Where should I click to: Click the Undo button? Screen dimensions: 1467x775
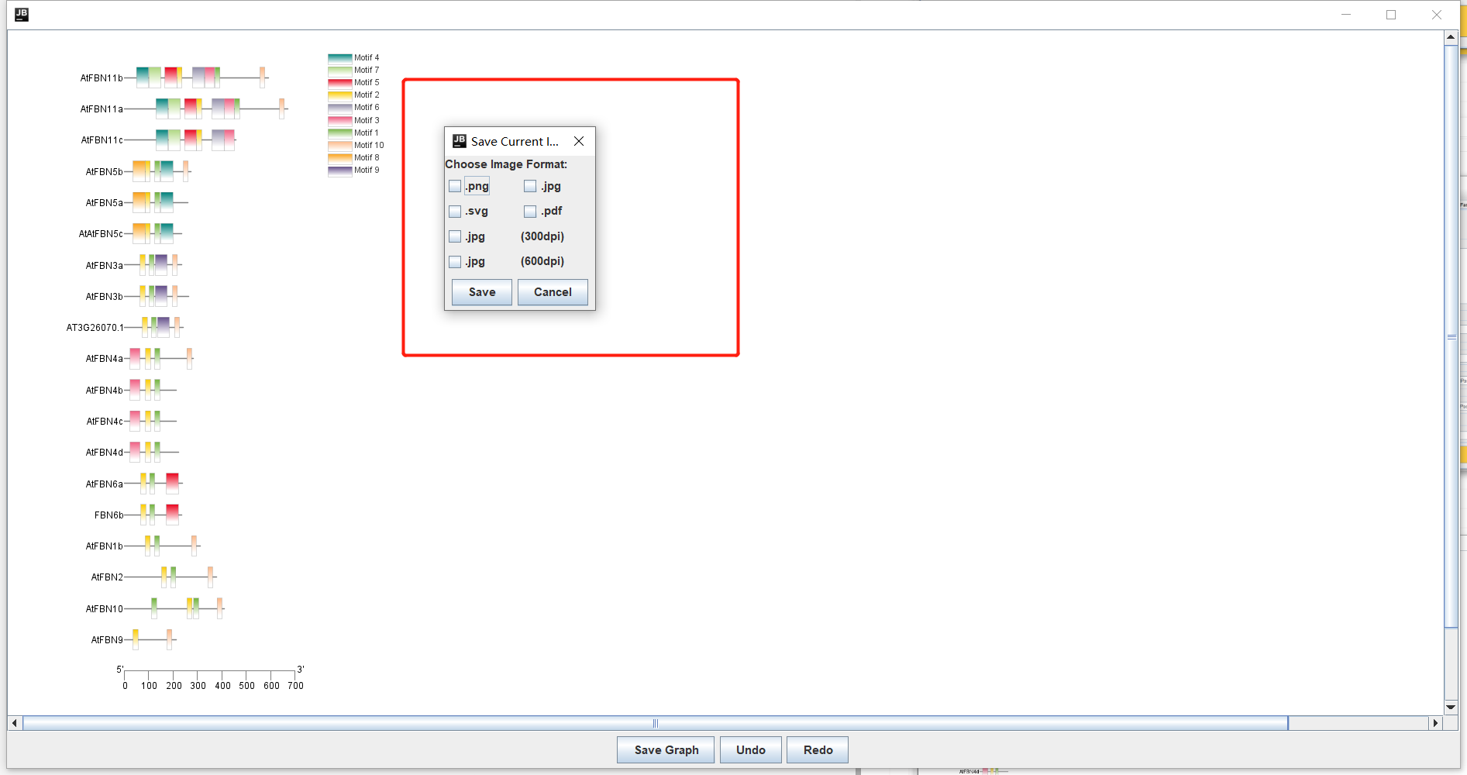pyautogui.click(x=751, y=749)
